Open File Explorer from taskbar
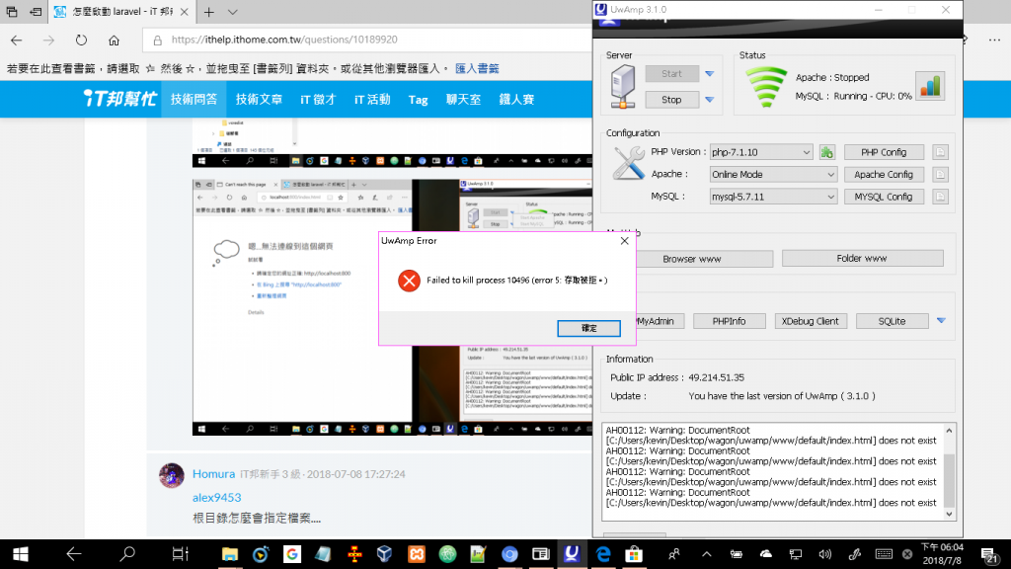The height and width of the screenshot is (569, 1011). (229, 554)
